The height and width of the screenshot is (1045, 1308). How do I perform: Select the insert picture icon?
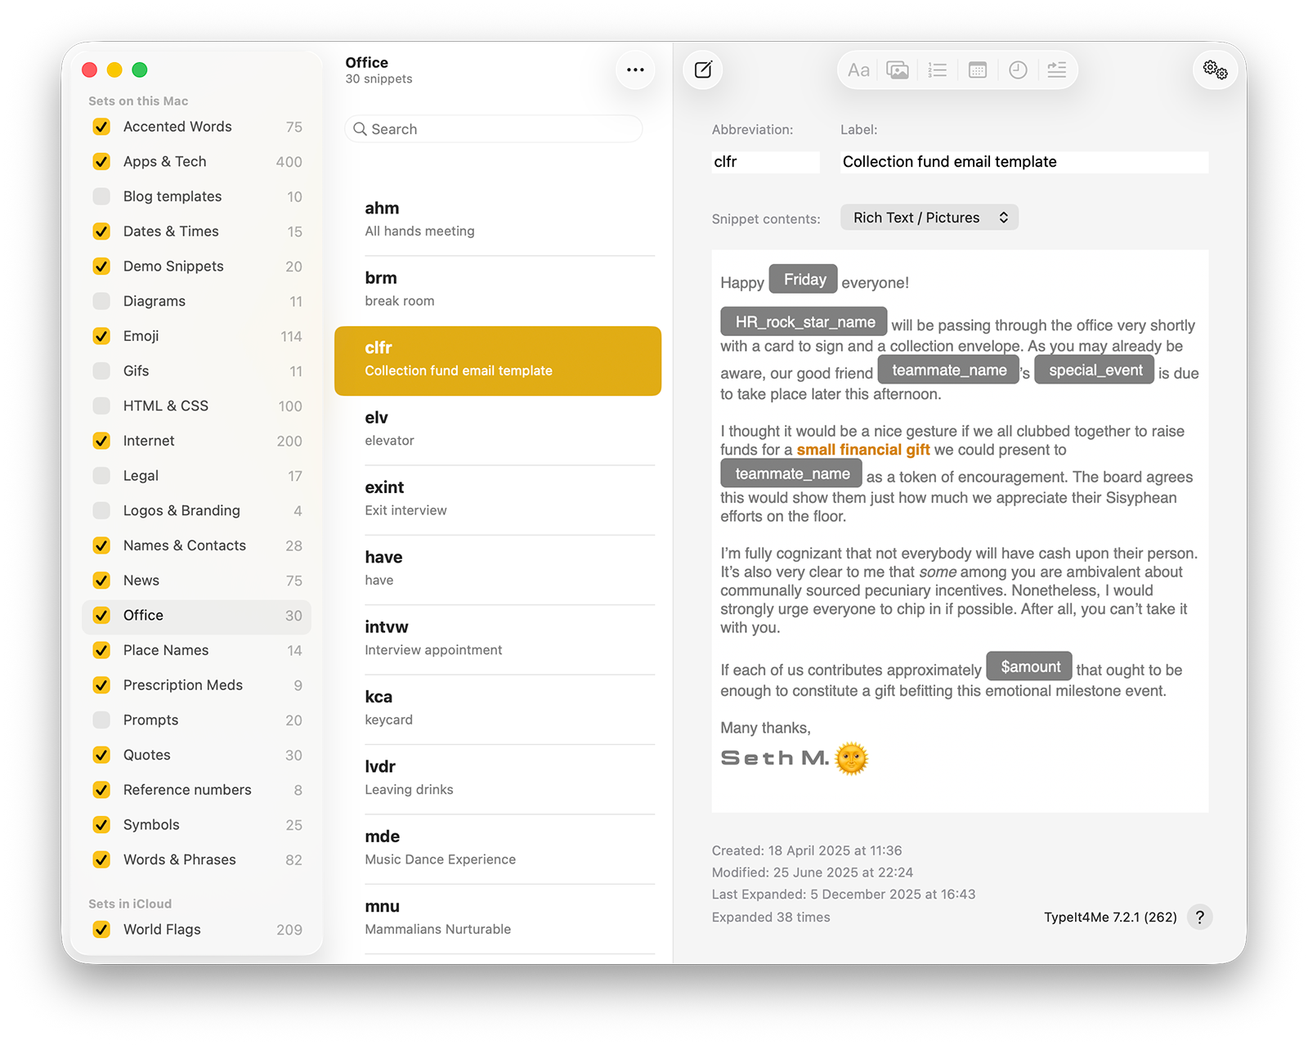(897, 70)
